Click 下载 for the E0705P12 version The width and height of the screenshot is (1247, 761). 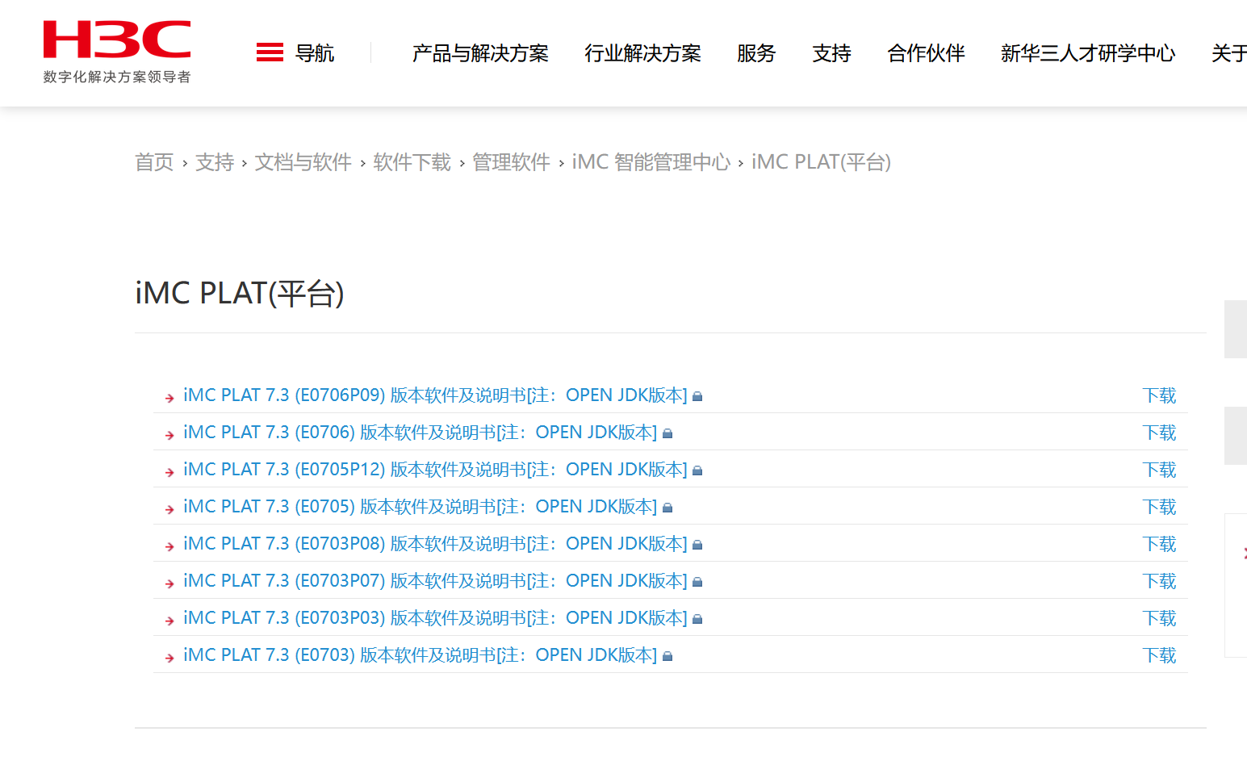tap(1159, 470)
